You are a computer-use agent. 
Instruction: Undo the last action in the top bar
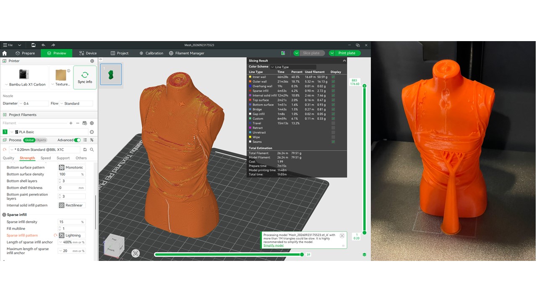[43, 45]
